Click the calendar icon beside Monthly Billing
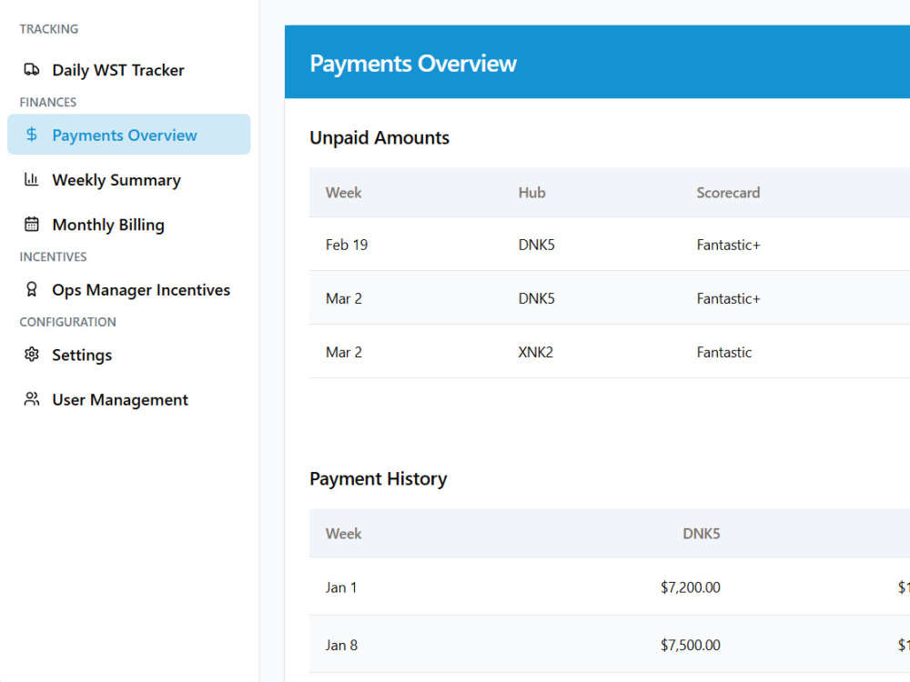The height and width of the screenshot is (682, 910). 31,224
